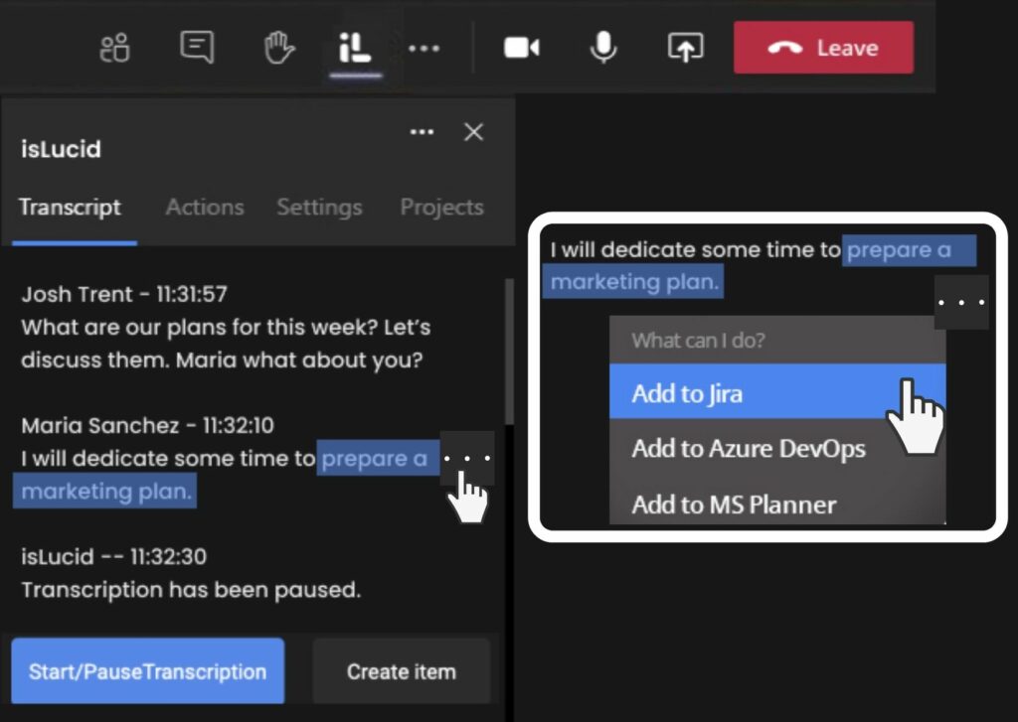Image resolution: width=1018 pixels, height=722 pixels.
Task: Open the participants panel icon
Action: coord(115,48)
